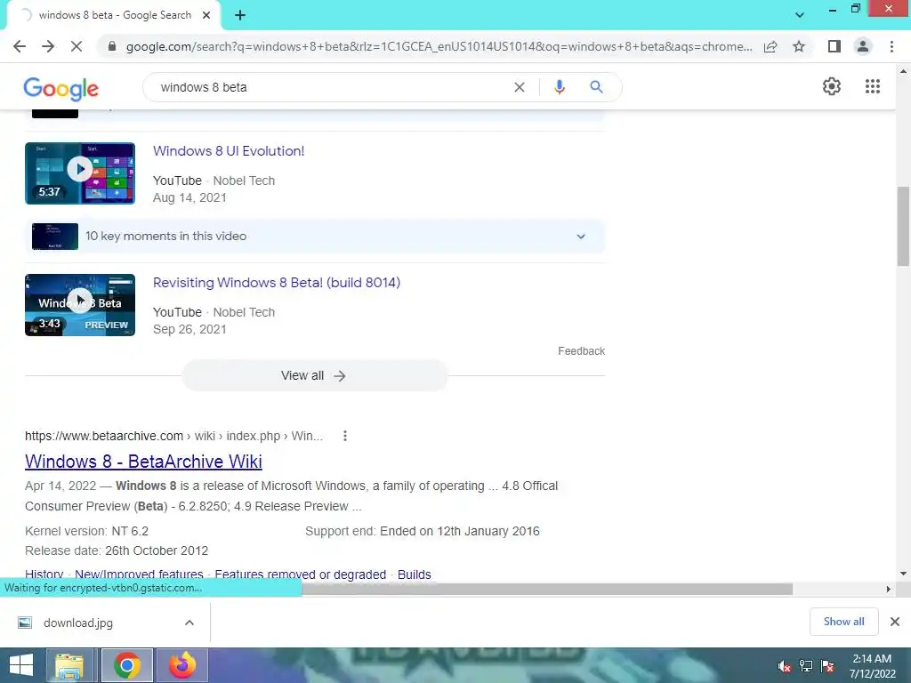Open 'Windows 8 UI Evolution!' video link
911x683 pixels.
pyautogui.click(x=229, y=151)
